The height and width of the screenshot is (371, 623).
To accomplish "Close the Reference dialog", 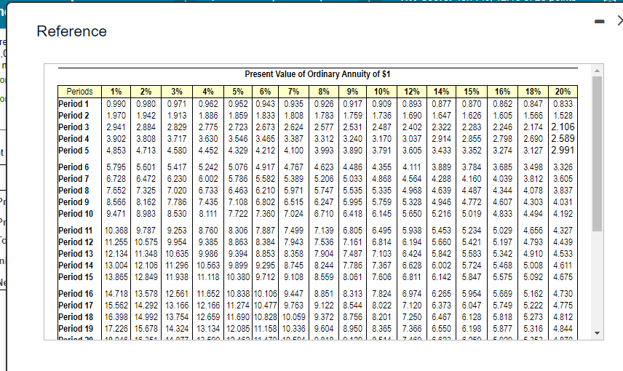I will 620,20.
